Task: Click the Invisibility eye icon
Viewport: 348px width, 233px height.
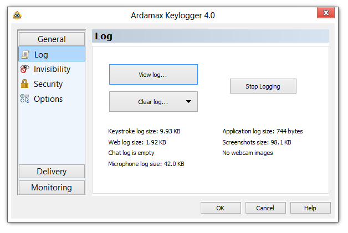Action: tap(24, 69)
